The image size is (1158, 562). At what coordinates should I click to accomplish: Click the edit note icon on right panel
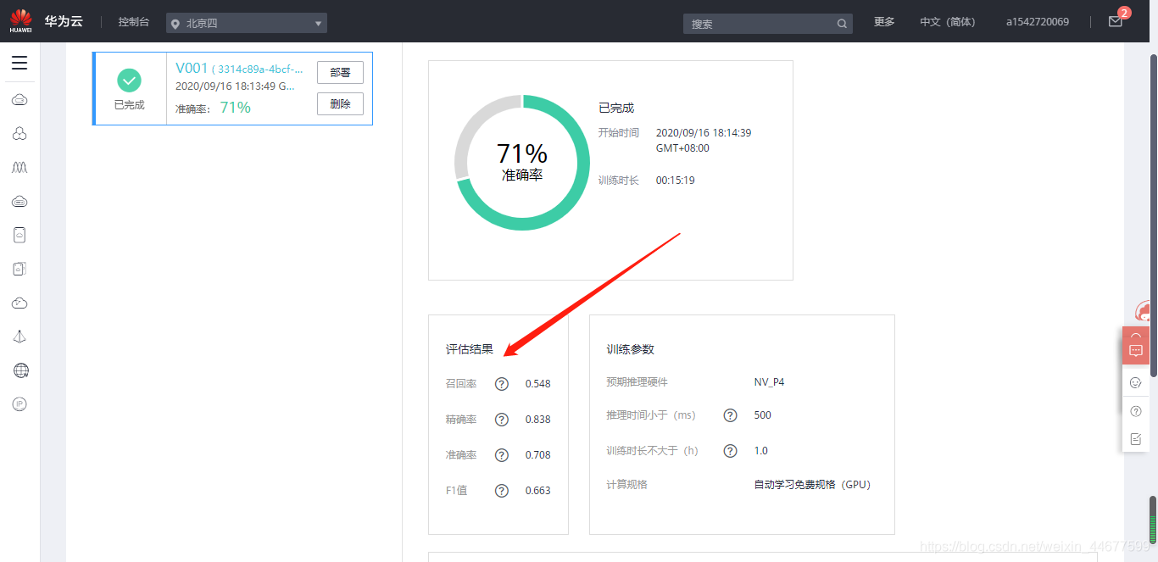[x=1136, y=439]
